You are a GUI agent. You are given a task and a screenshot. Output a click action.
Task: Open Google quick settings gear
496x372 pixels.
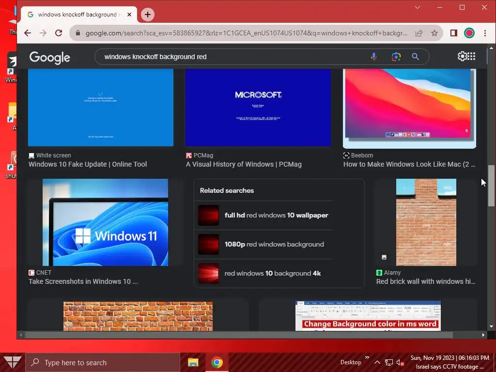(x=462, y=56)
